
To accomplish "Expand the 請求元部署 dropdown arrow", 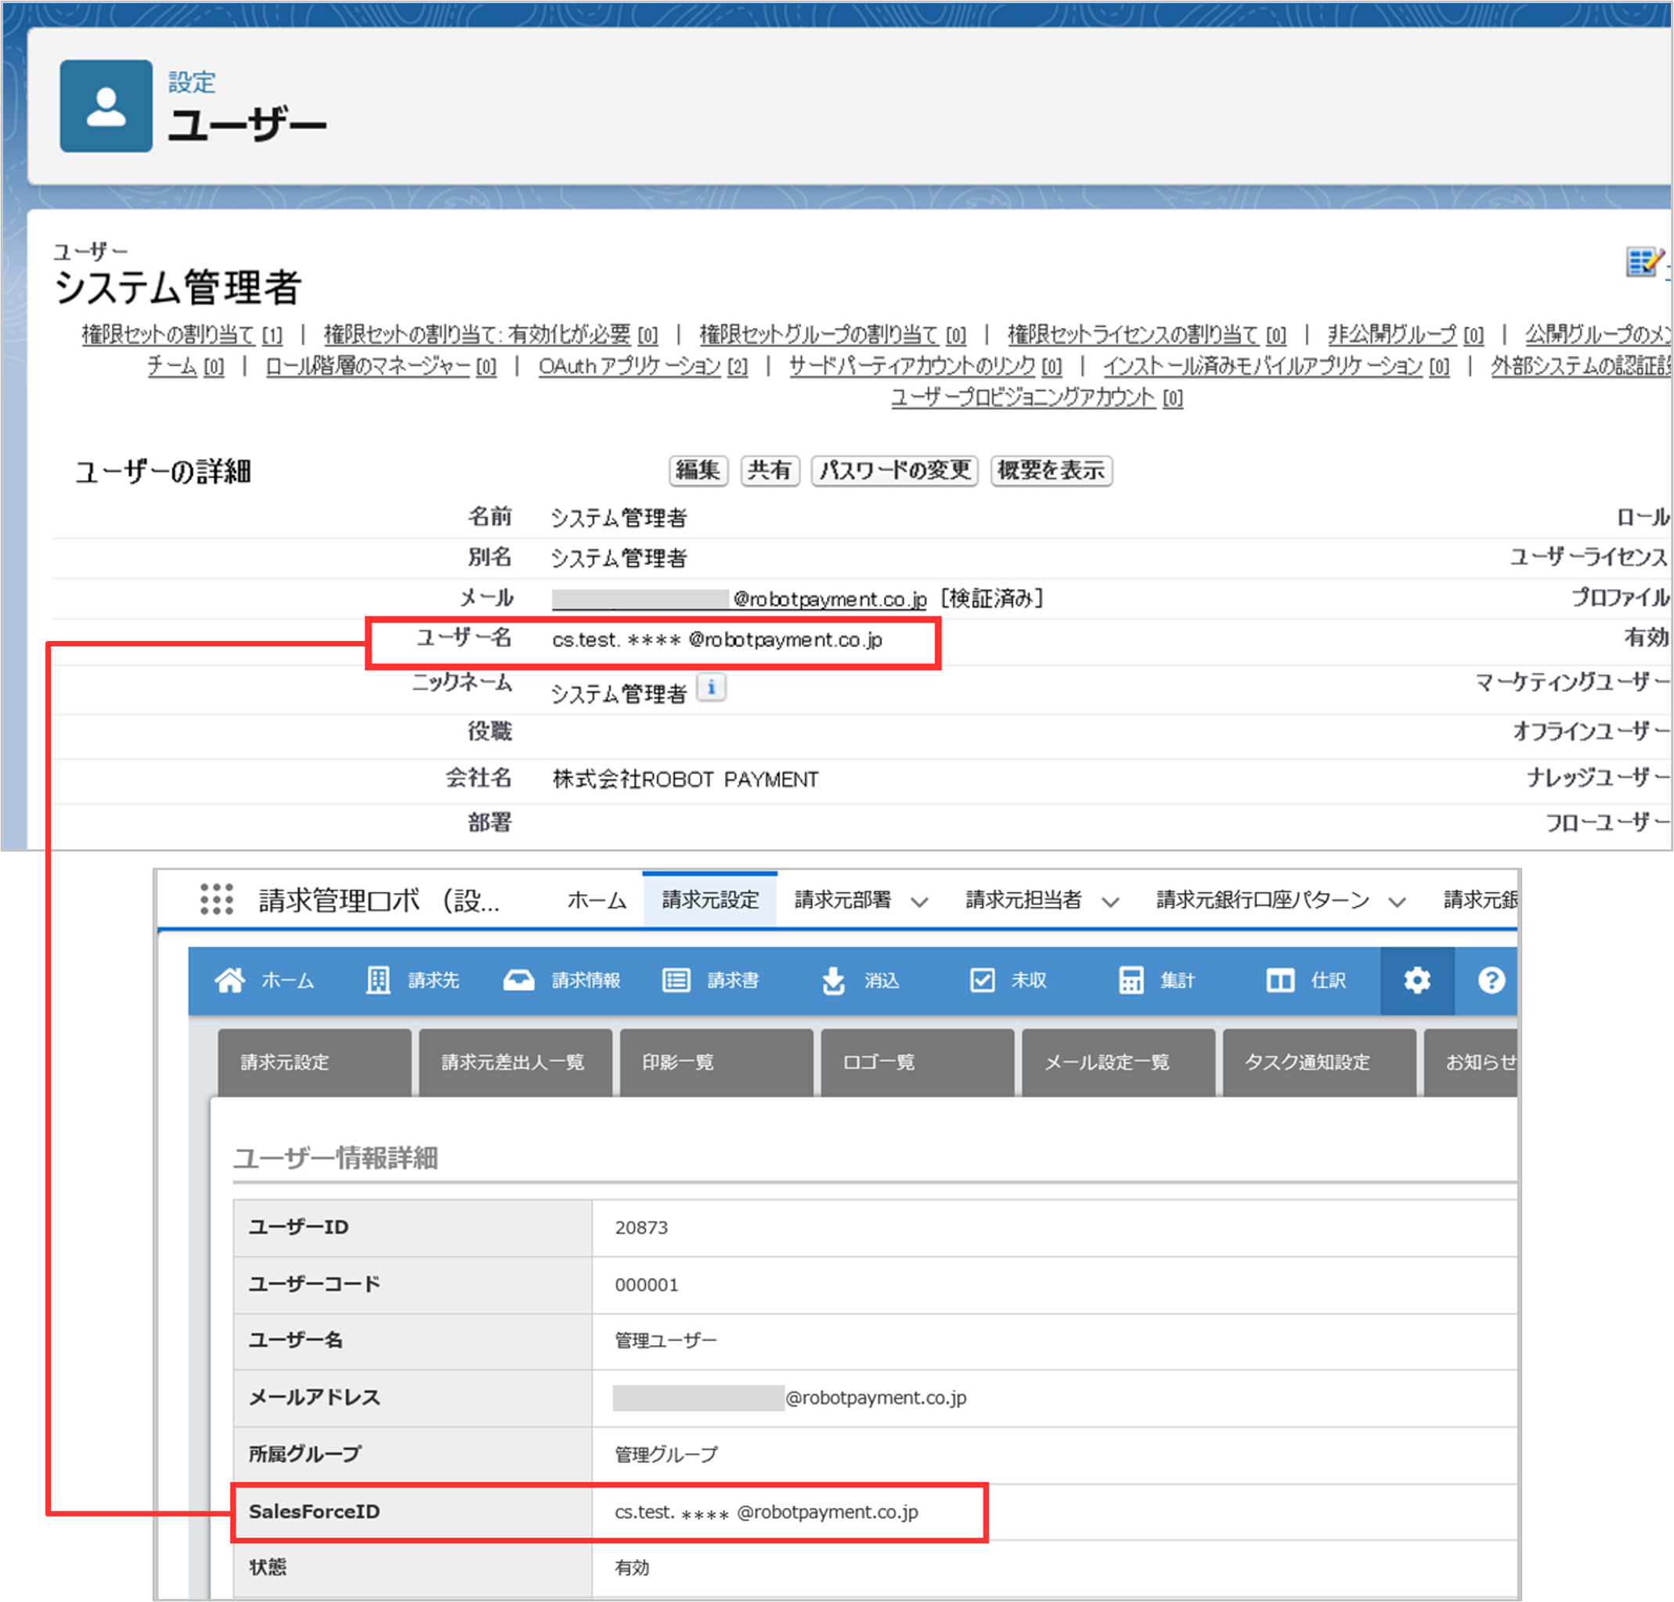I will click(x=919, y=902).
